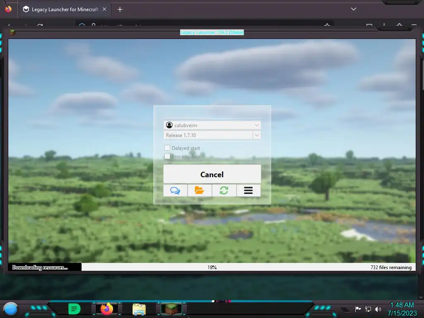
Task: Click the green refresh arrows icon
Action: tap(224, 190)
